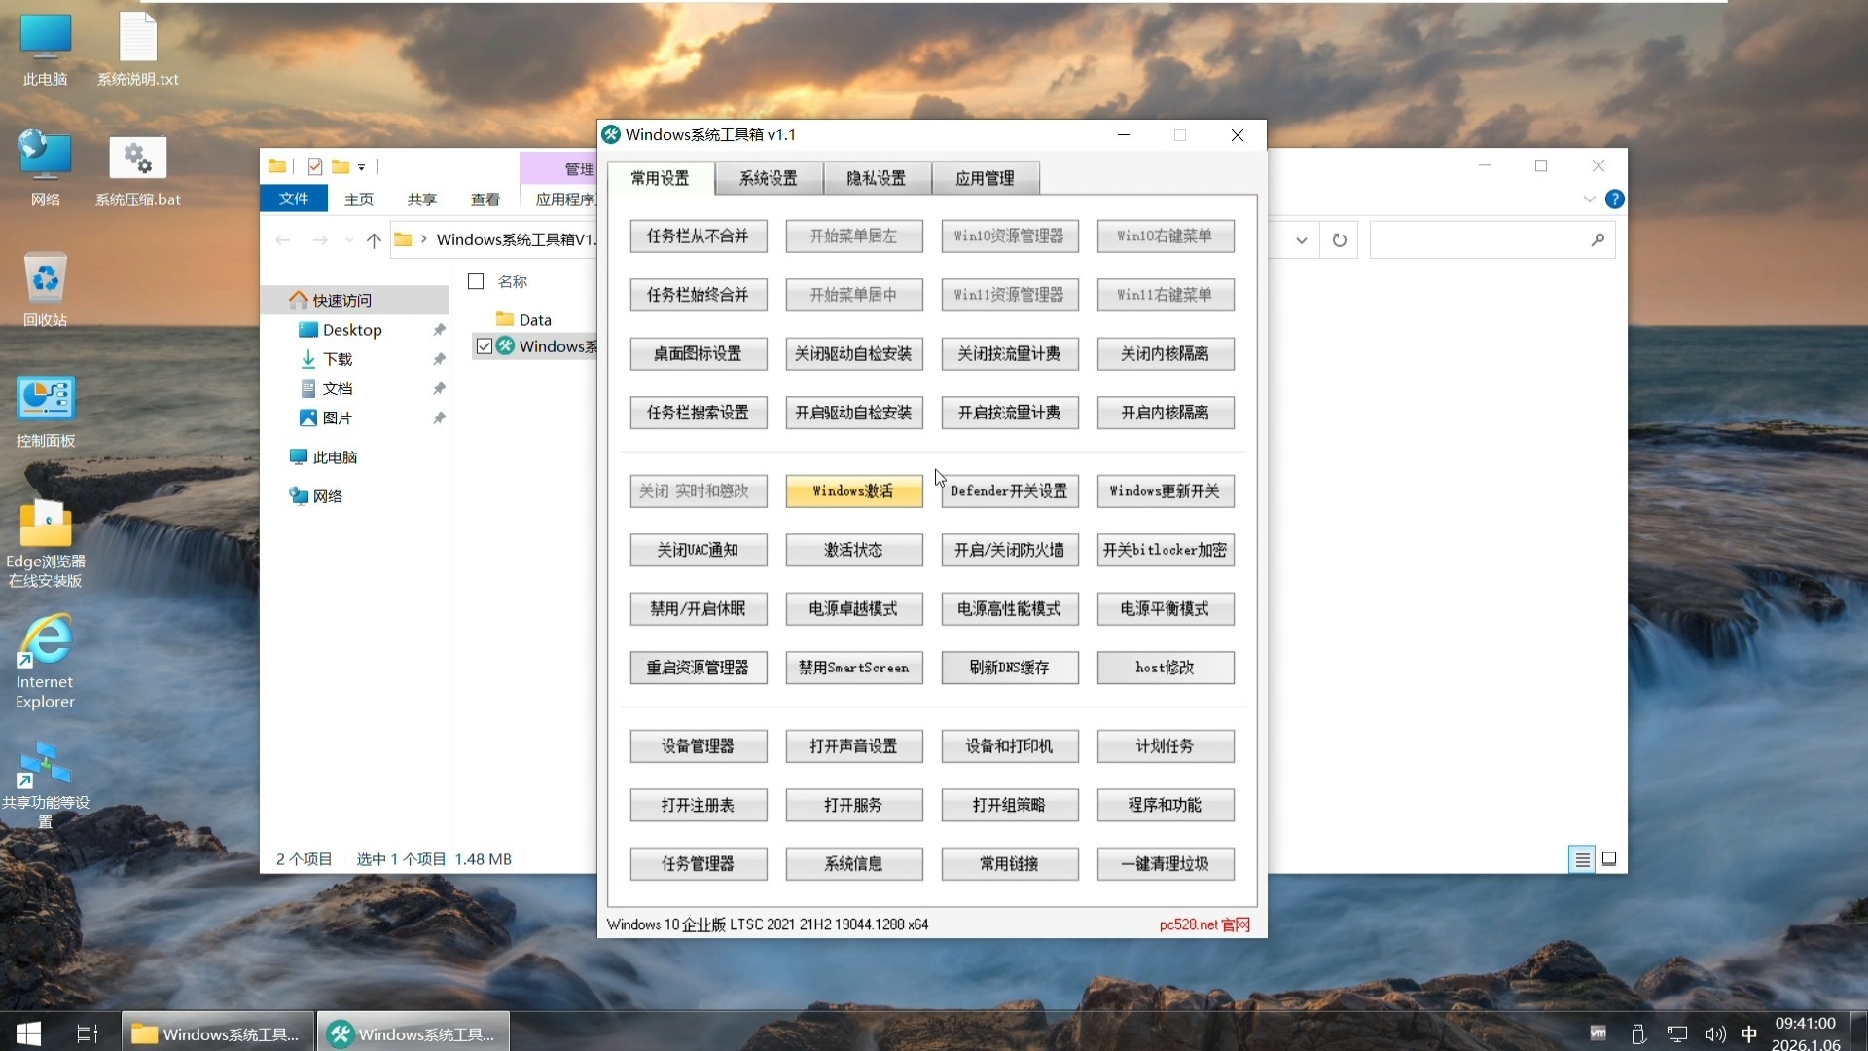The height and width of the screenshot is (1051, 1868).
Task: Click the 一键清理垃圾 button
Action: point(1166,864)
